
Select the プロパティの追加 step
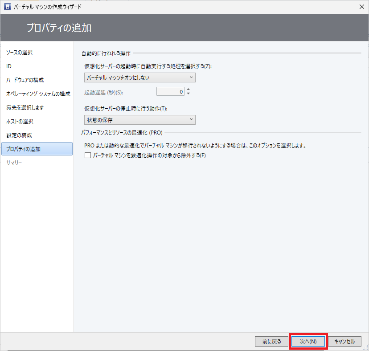coord(37,149)
